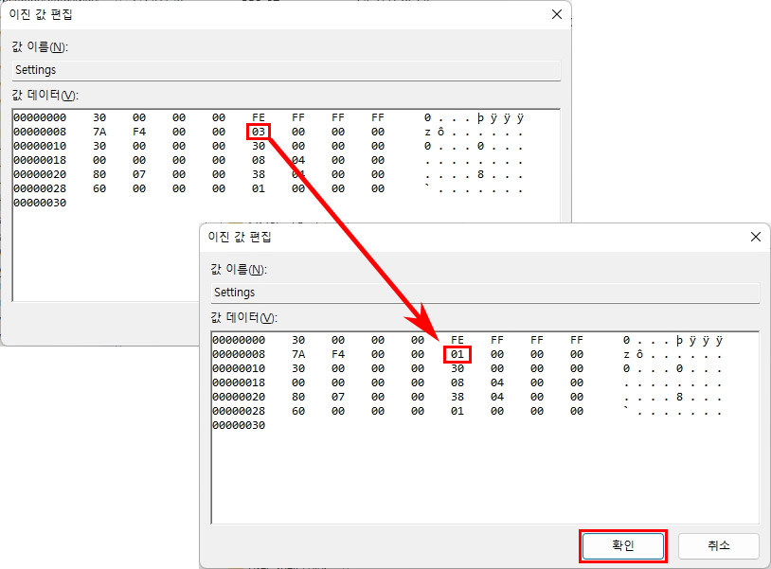Place the cursor at offset 00000030, back dialog
Viewport: 771px width, 569px height.
click(x=40, y=203)
